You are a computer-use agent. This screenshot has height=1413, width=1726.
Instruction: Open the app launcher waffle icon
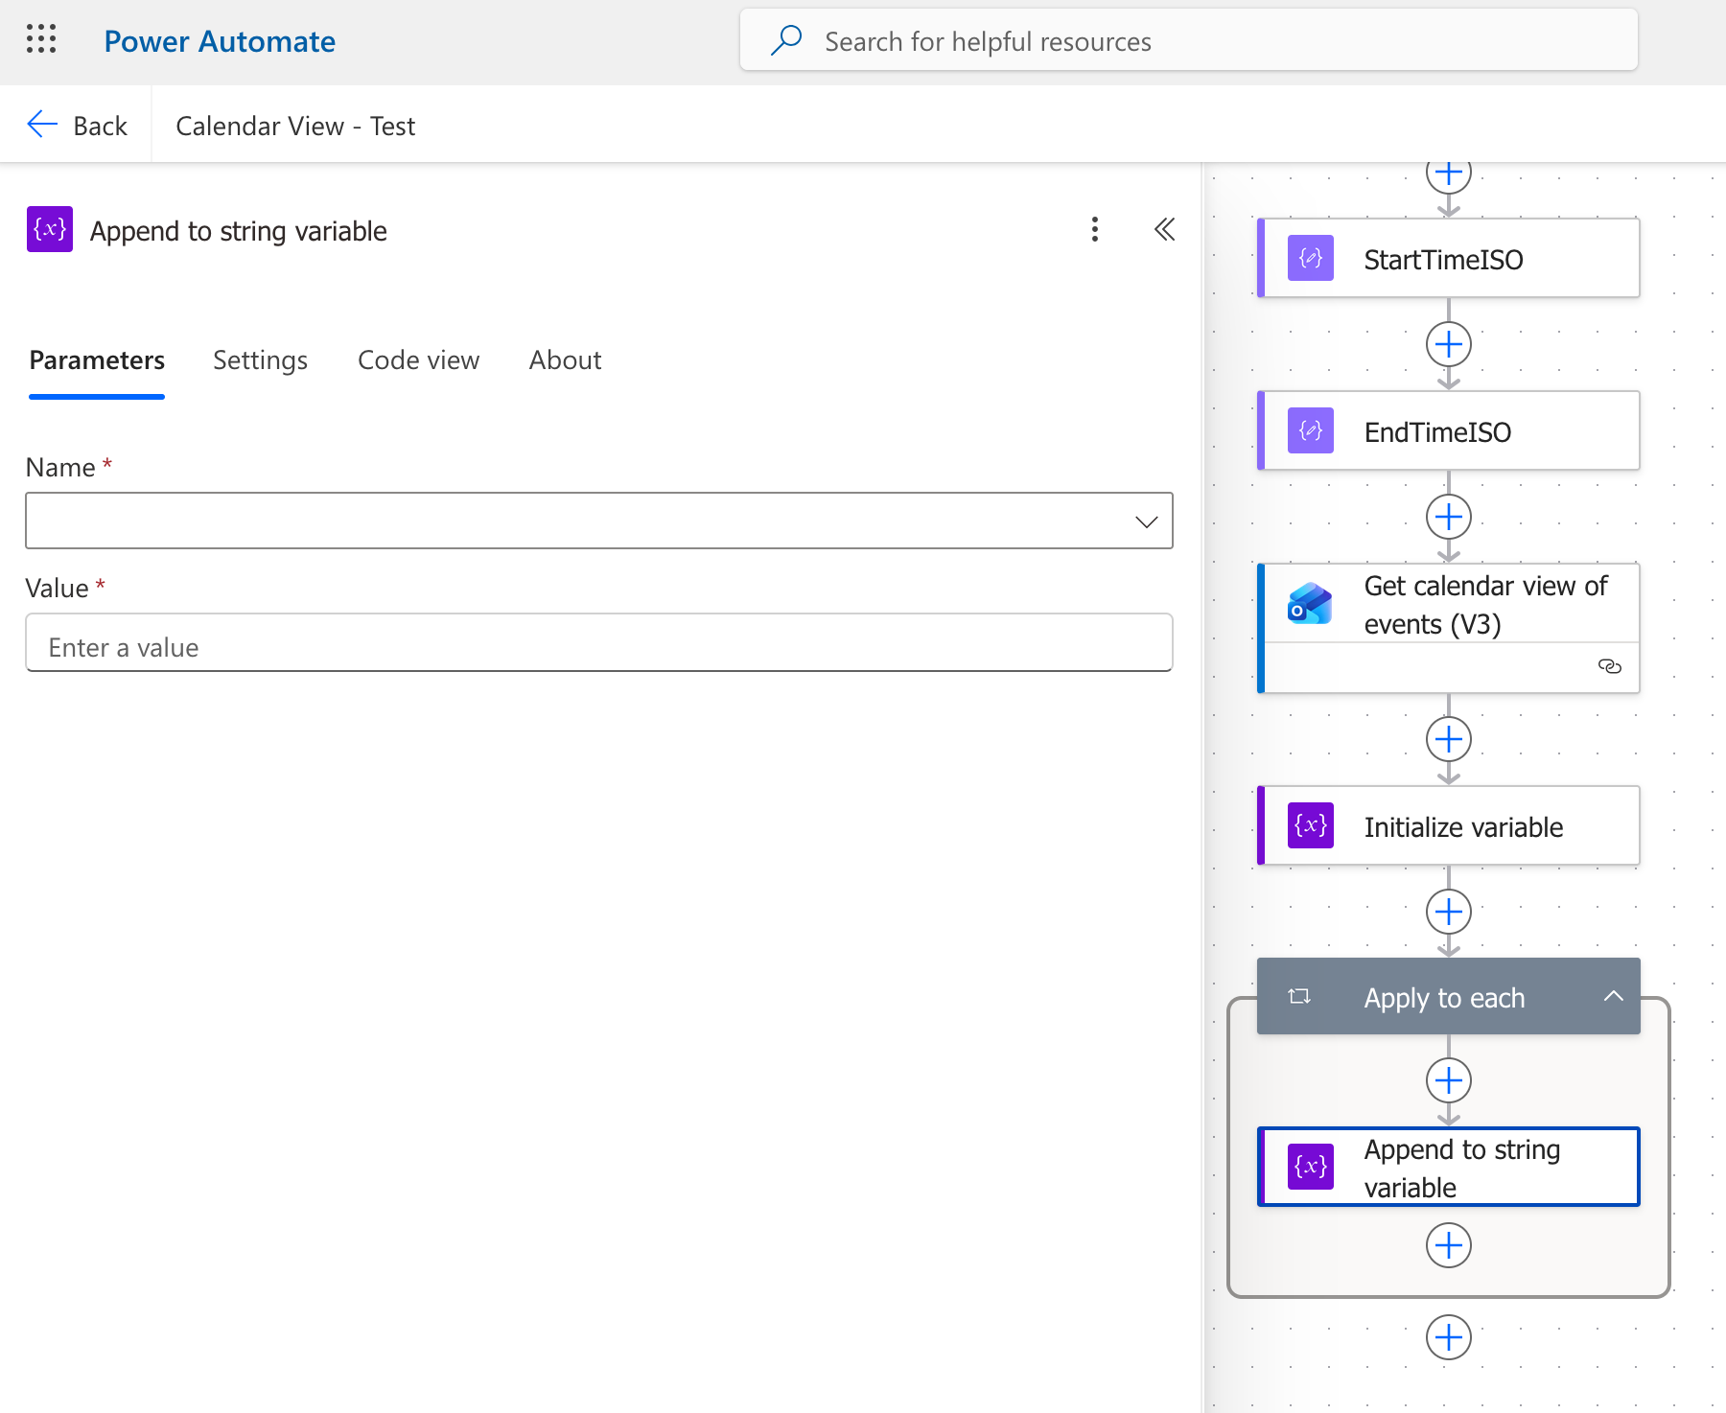click(41, 40)
